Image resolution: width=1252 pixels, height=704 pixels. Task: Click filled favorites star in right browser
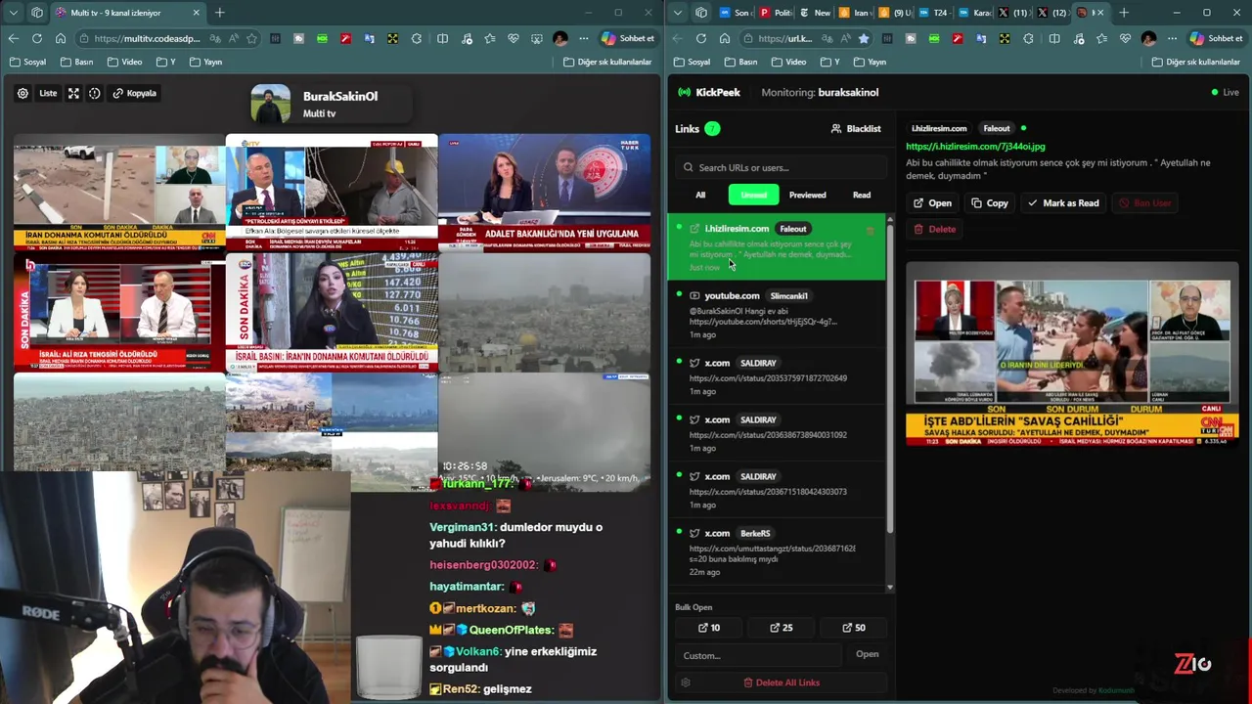coord(864,38)
